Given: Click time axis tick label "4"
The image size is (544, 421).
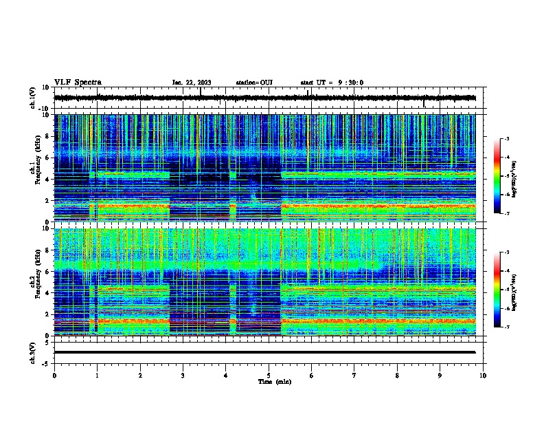Looking at the screenshot, I should [226, 376].
